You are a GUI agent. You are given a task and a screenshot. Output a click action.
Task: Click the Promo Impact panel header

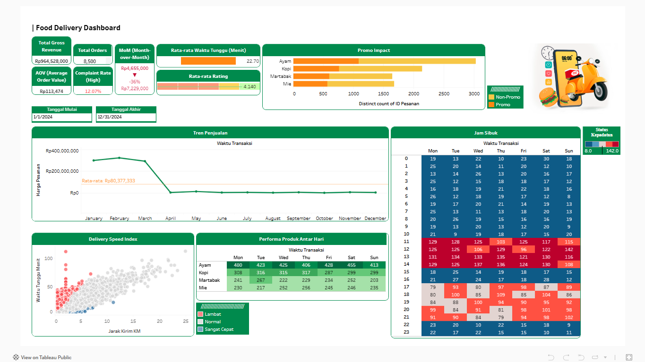pyautogui.click(x=374, y=50)
